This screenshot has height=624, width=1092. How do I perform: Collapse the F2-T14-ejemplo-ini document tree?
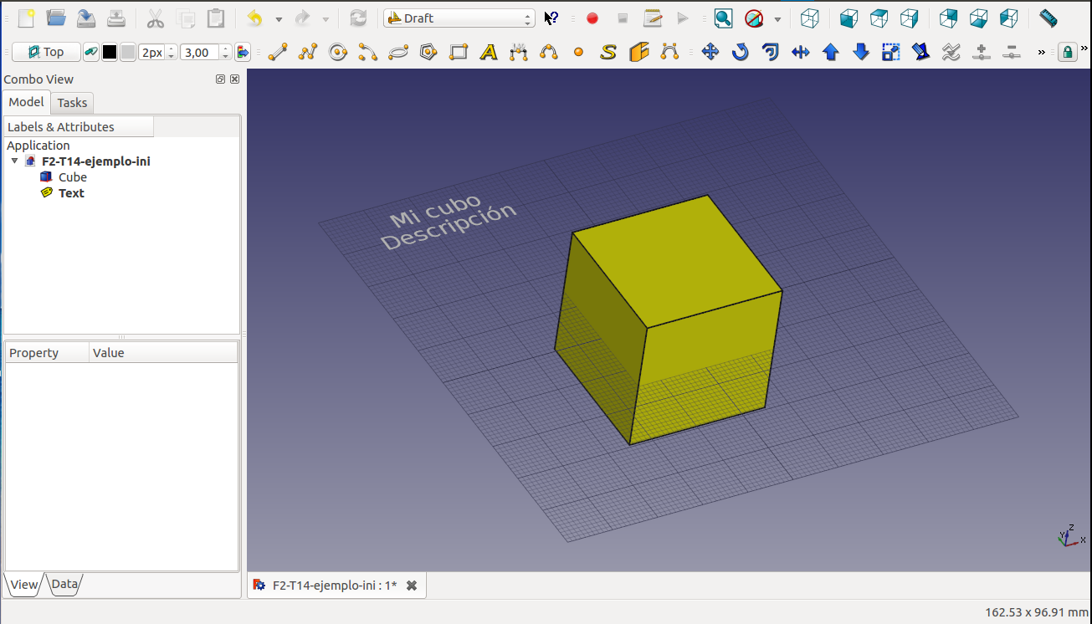15,161
